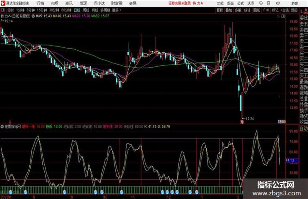Switch to 5分钟 chart period
308x199 pixels.
[30, 10]
